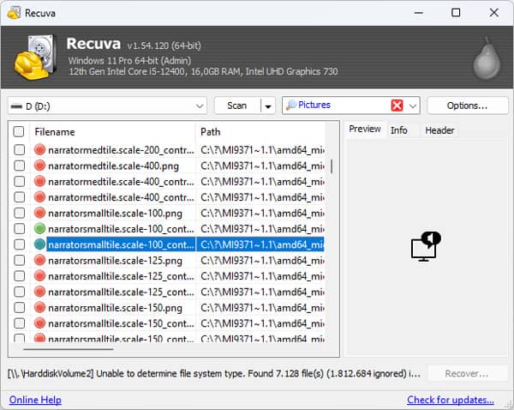
Task: Open the Options dialog
Action: 466,106
